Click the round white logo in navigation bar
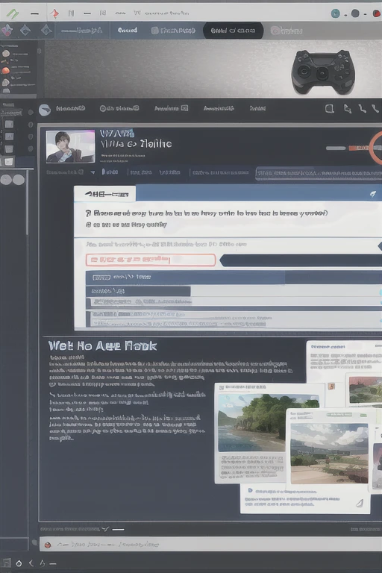Image resolution: width=382 pixels, height=573 pixels. [44, 110]
